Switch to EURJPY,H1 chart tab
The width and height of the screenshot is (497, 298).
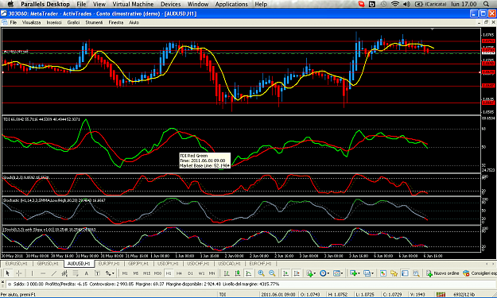click(109, 264)
